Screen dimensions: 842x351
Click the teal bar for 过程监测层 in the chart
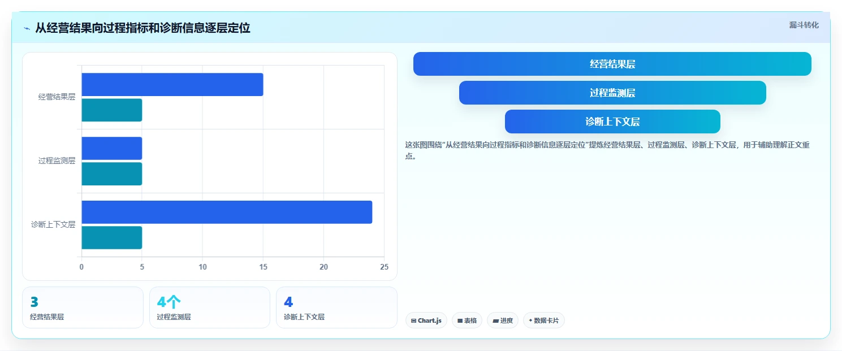[112, 174]
